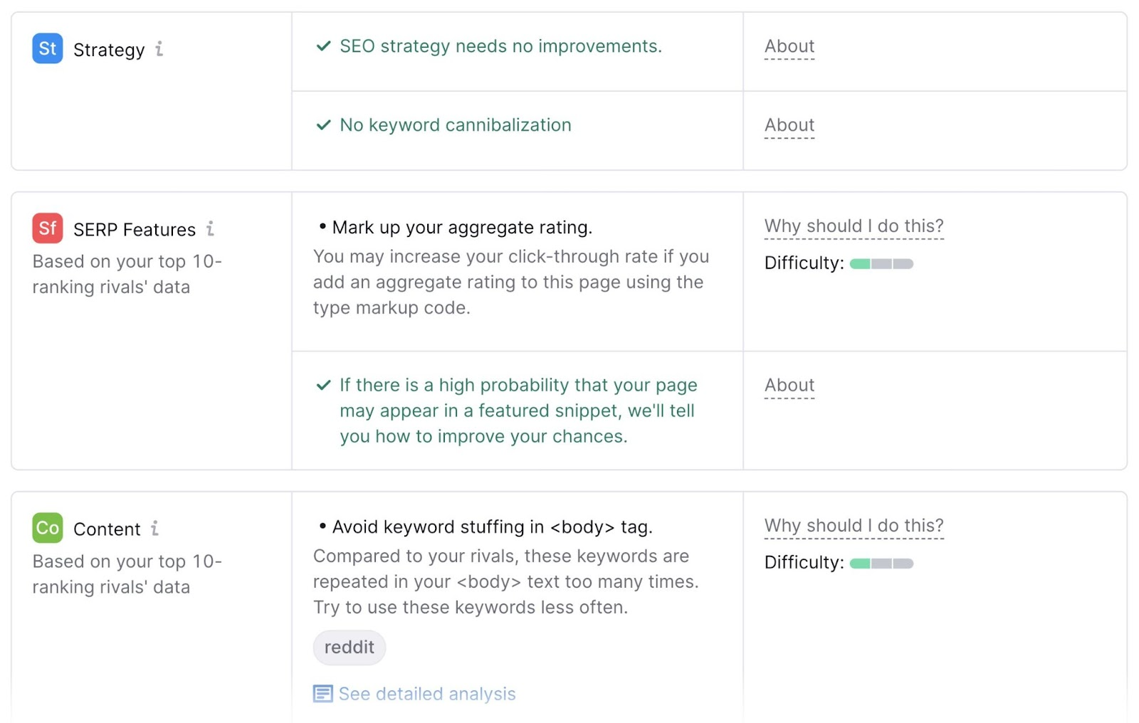This screenshot has height=723, width=1139.
Task: Expand the About explanation for SEO strategy
Action: coord(789,46)
